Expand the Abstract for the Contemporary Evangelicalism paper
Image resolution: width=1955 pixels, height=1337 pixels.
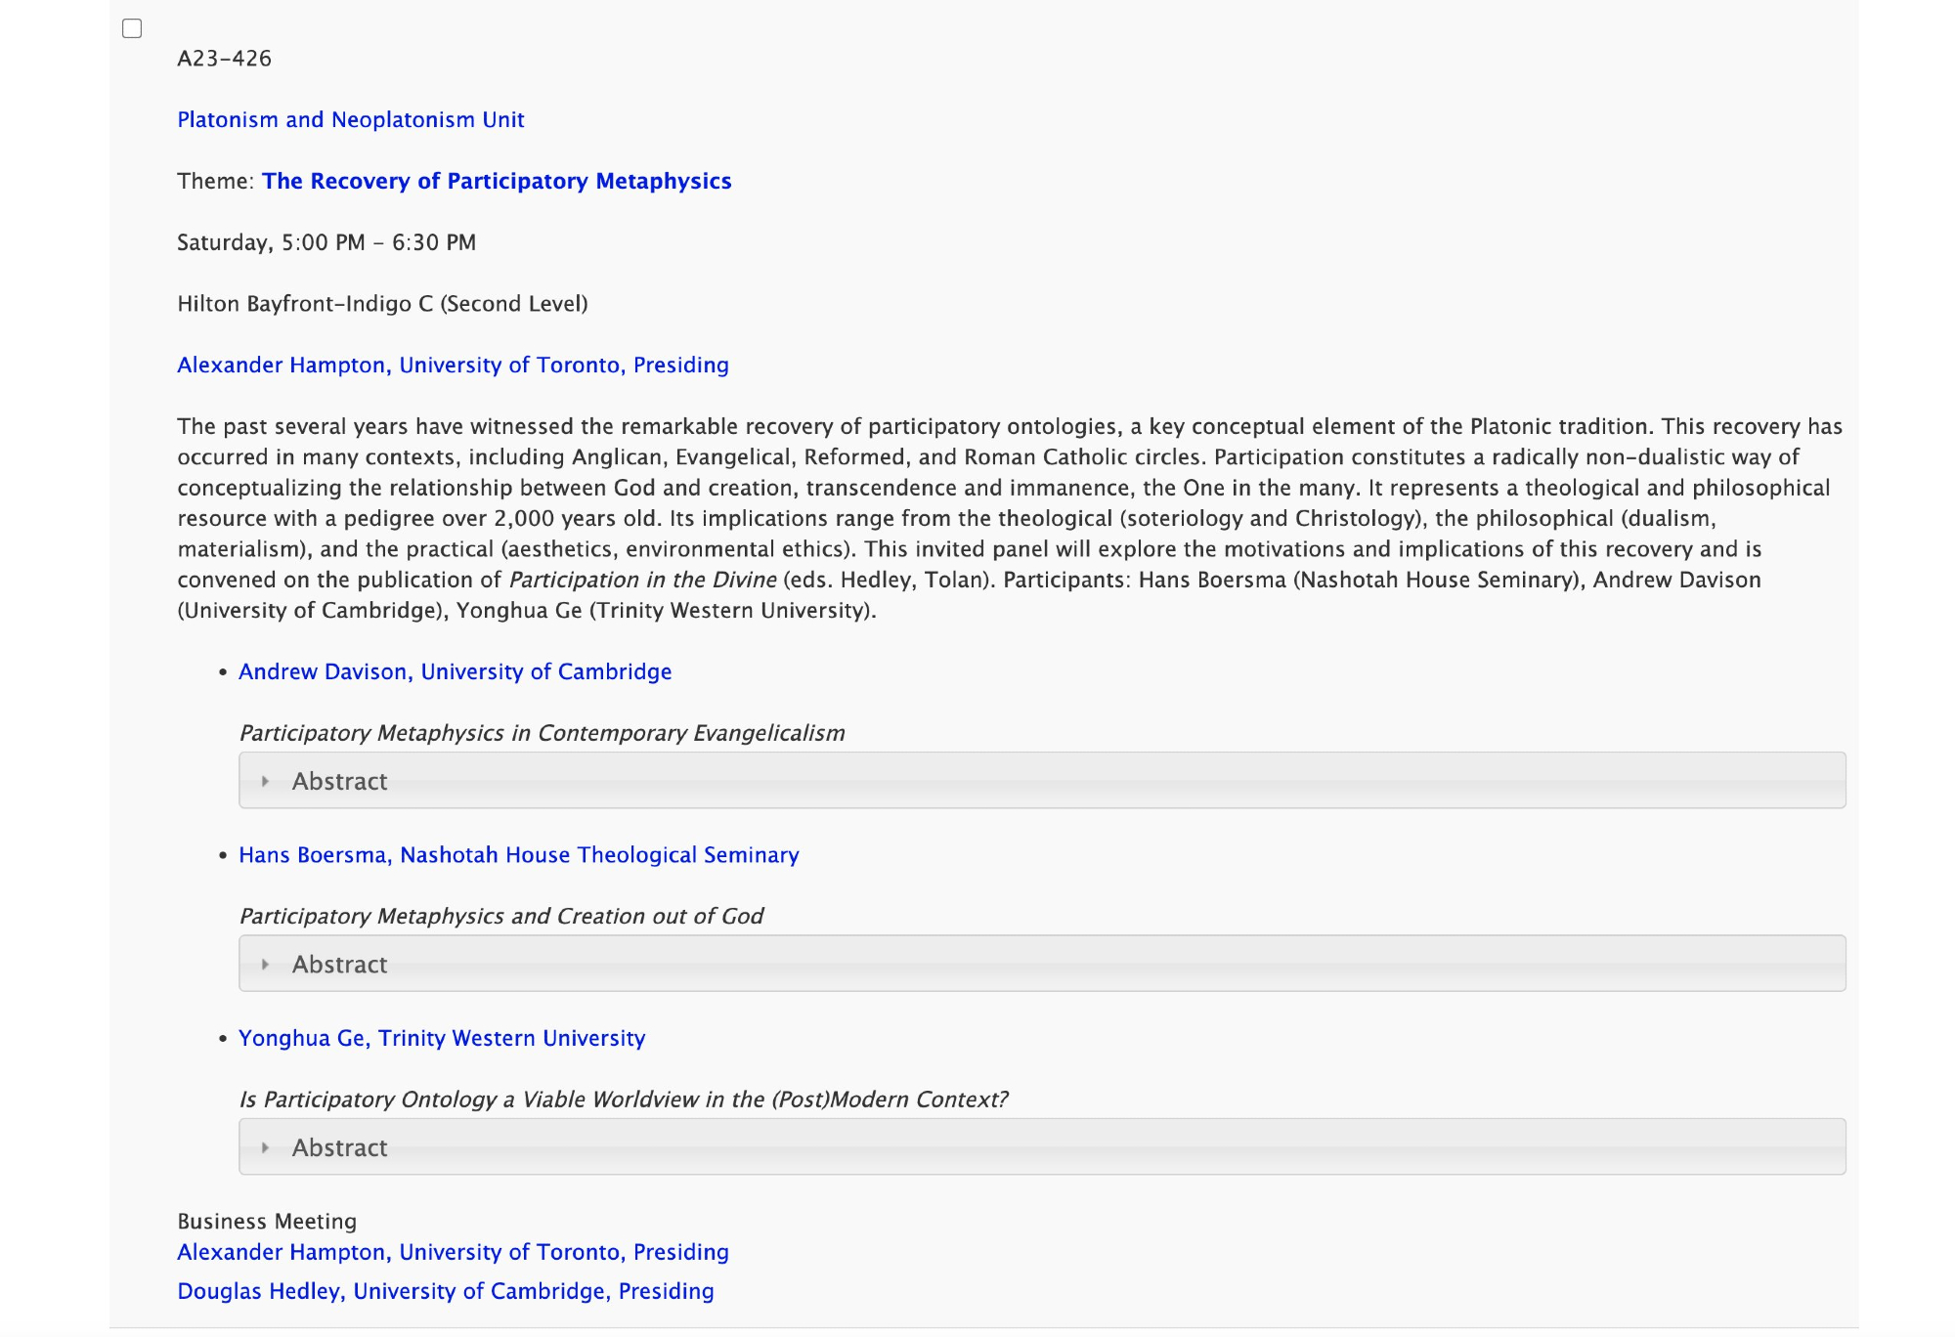(339, 781)
